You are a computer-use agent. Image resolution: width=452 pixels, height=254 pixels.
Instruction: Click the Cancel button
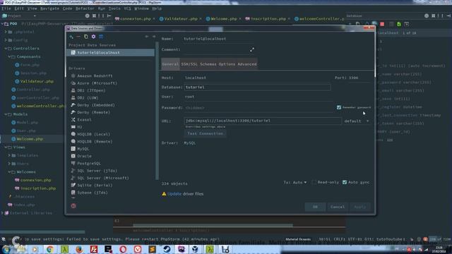pyautogui.click(x=338, y=207)
